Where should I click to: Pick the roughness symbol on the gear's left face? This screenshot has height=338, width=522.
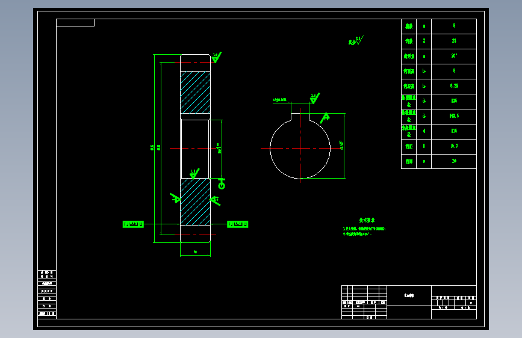point(175,198)
